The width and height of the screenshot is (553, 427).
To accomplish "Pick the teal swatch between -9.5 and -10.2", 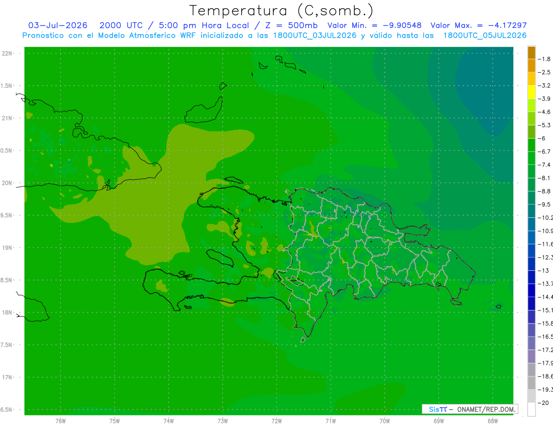I will (531, 211).
